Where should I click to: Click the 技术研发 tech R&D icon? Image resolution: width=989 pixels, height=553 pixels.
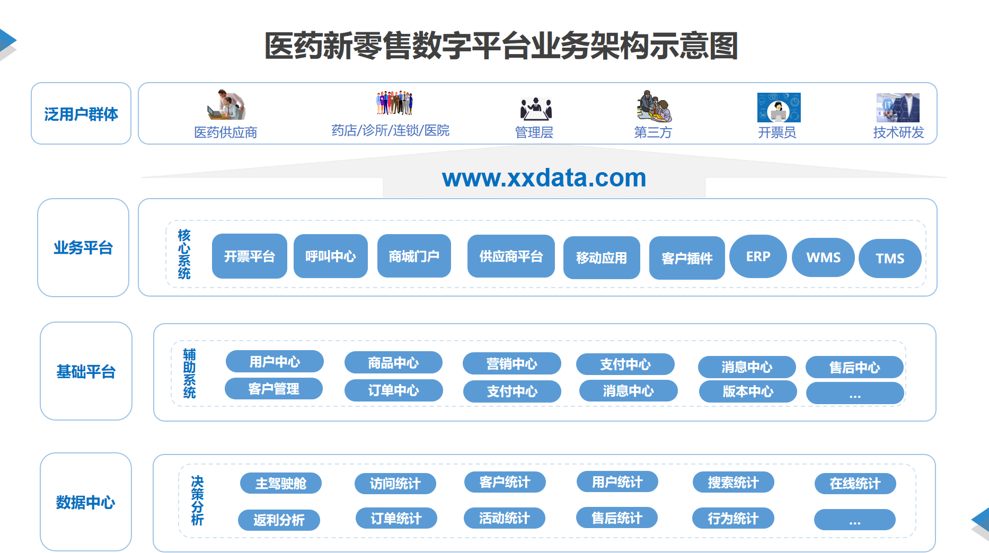897,108
